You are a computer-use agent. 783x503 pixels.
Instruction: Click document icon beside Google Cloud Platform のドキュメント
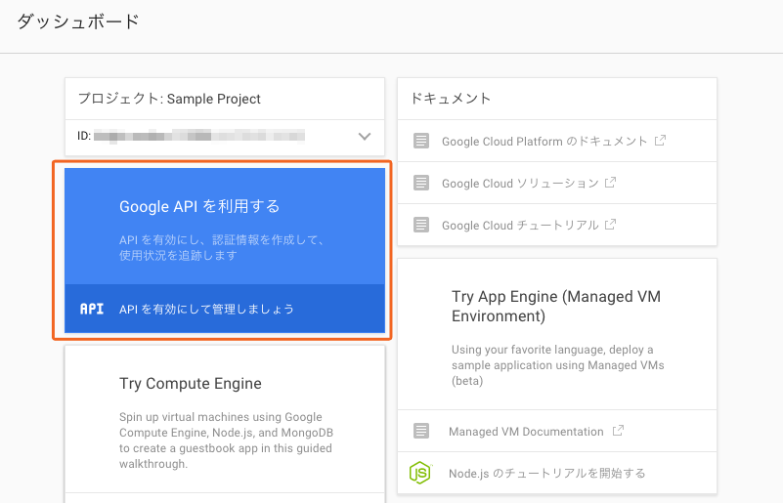tap(421, 141)
